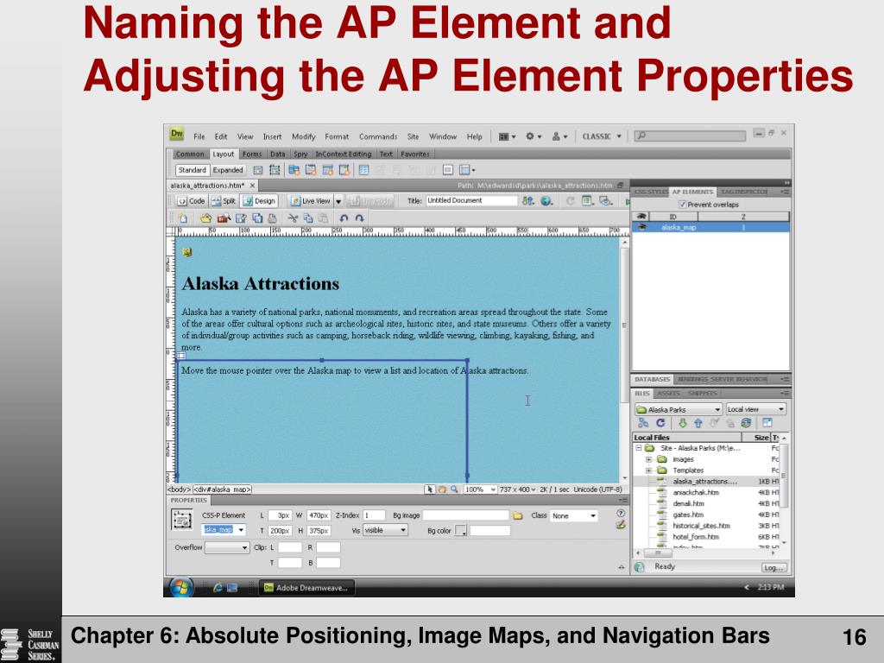Click the blue Put Files up arrow
This screenshot has height=663, width=884.
(698, 423)
